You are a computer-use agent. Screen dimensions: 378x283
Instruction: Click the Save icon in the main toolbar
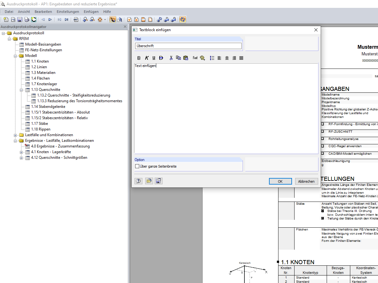coord(20,19)
